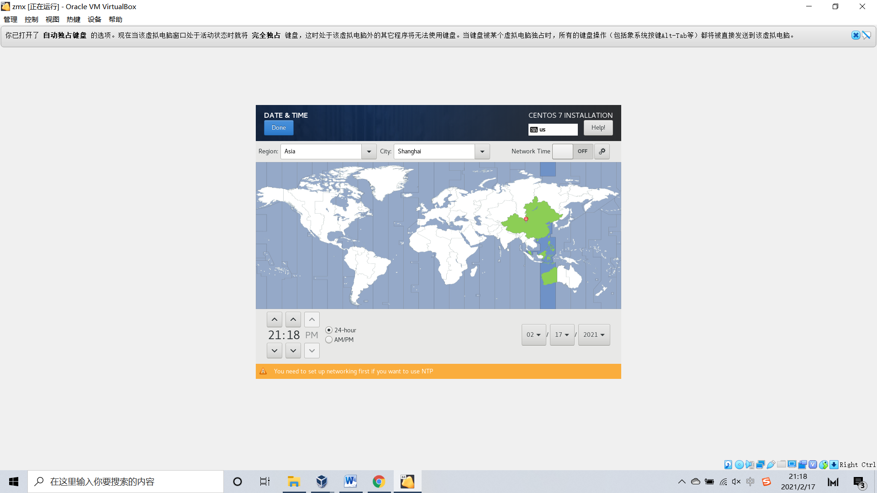Open Network Time settings gear icon
The width and height of the screenshot is (877, 493).
[602, 152]
